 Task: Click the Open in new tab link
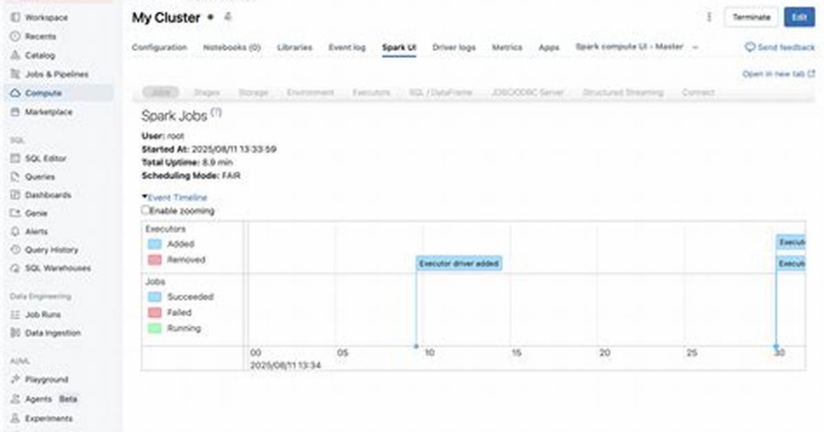coord(779,74)
